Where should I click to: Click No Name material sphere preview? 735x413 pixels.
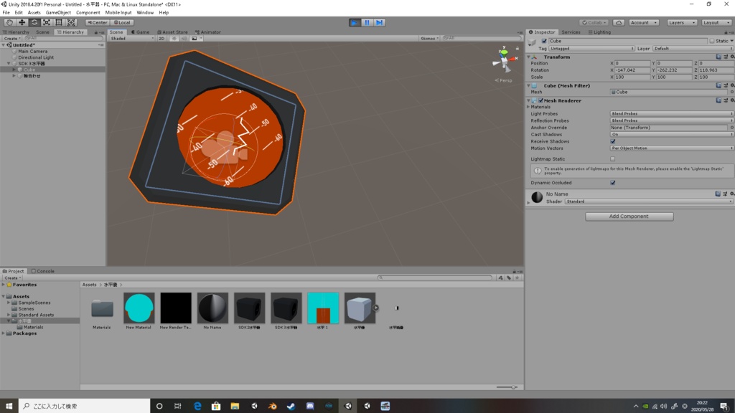pyautogui.click(x=537, y=197)
